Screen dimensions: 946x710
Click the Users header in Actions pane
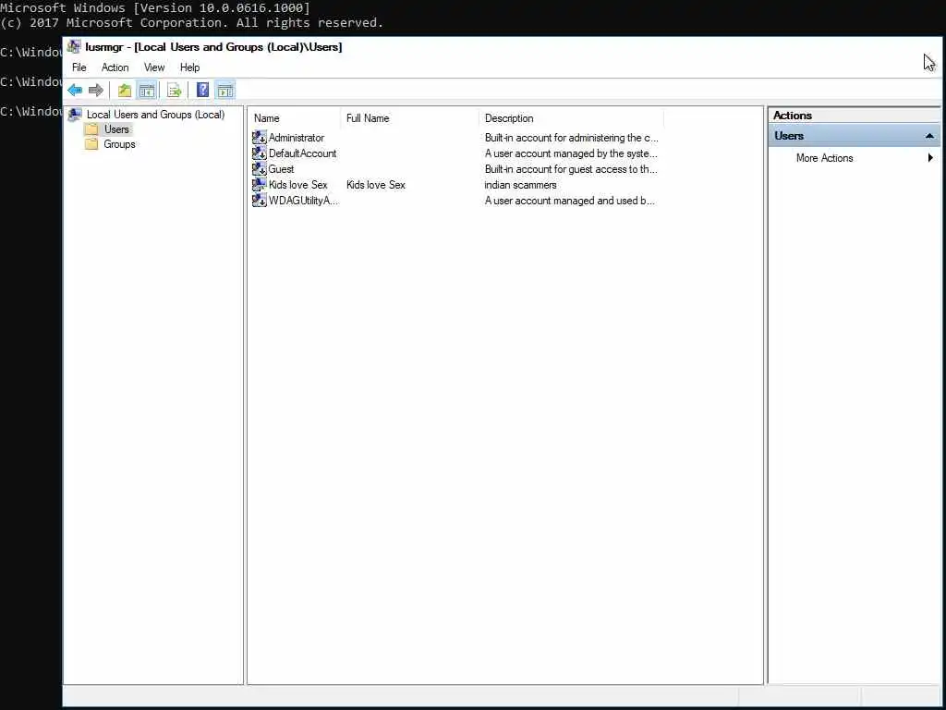click(x=855, y=136)
